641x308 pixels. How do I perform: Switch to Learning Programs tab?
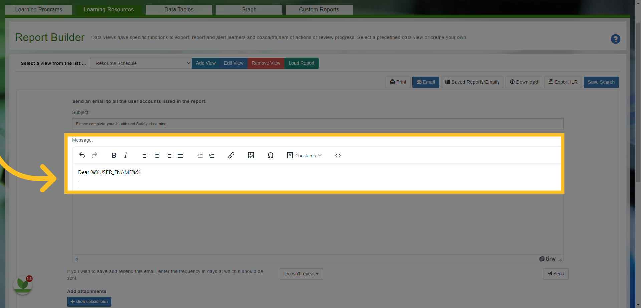tap(39, 10)
